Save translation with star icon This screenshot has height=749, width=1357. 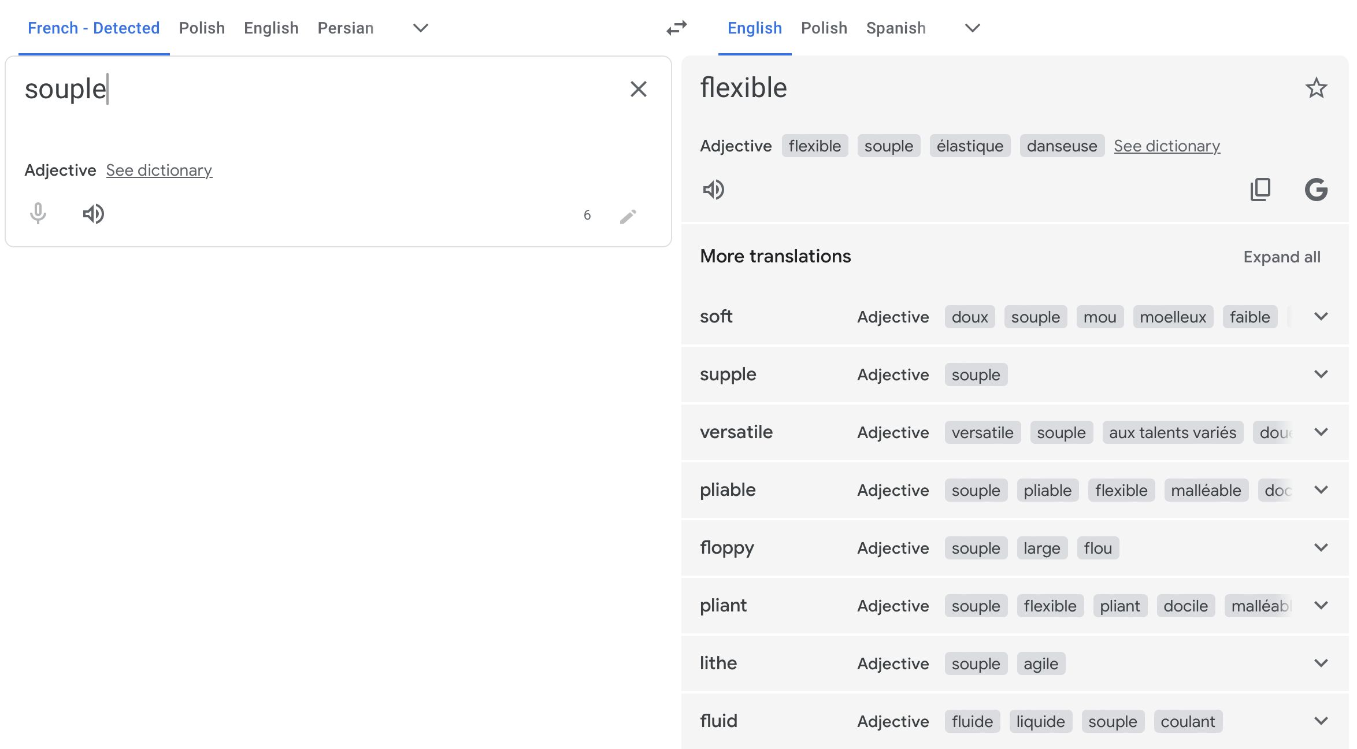pos(1316,88)
